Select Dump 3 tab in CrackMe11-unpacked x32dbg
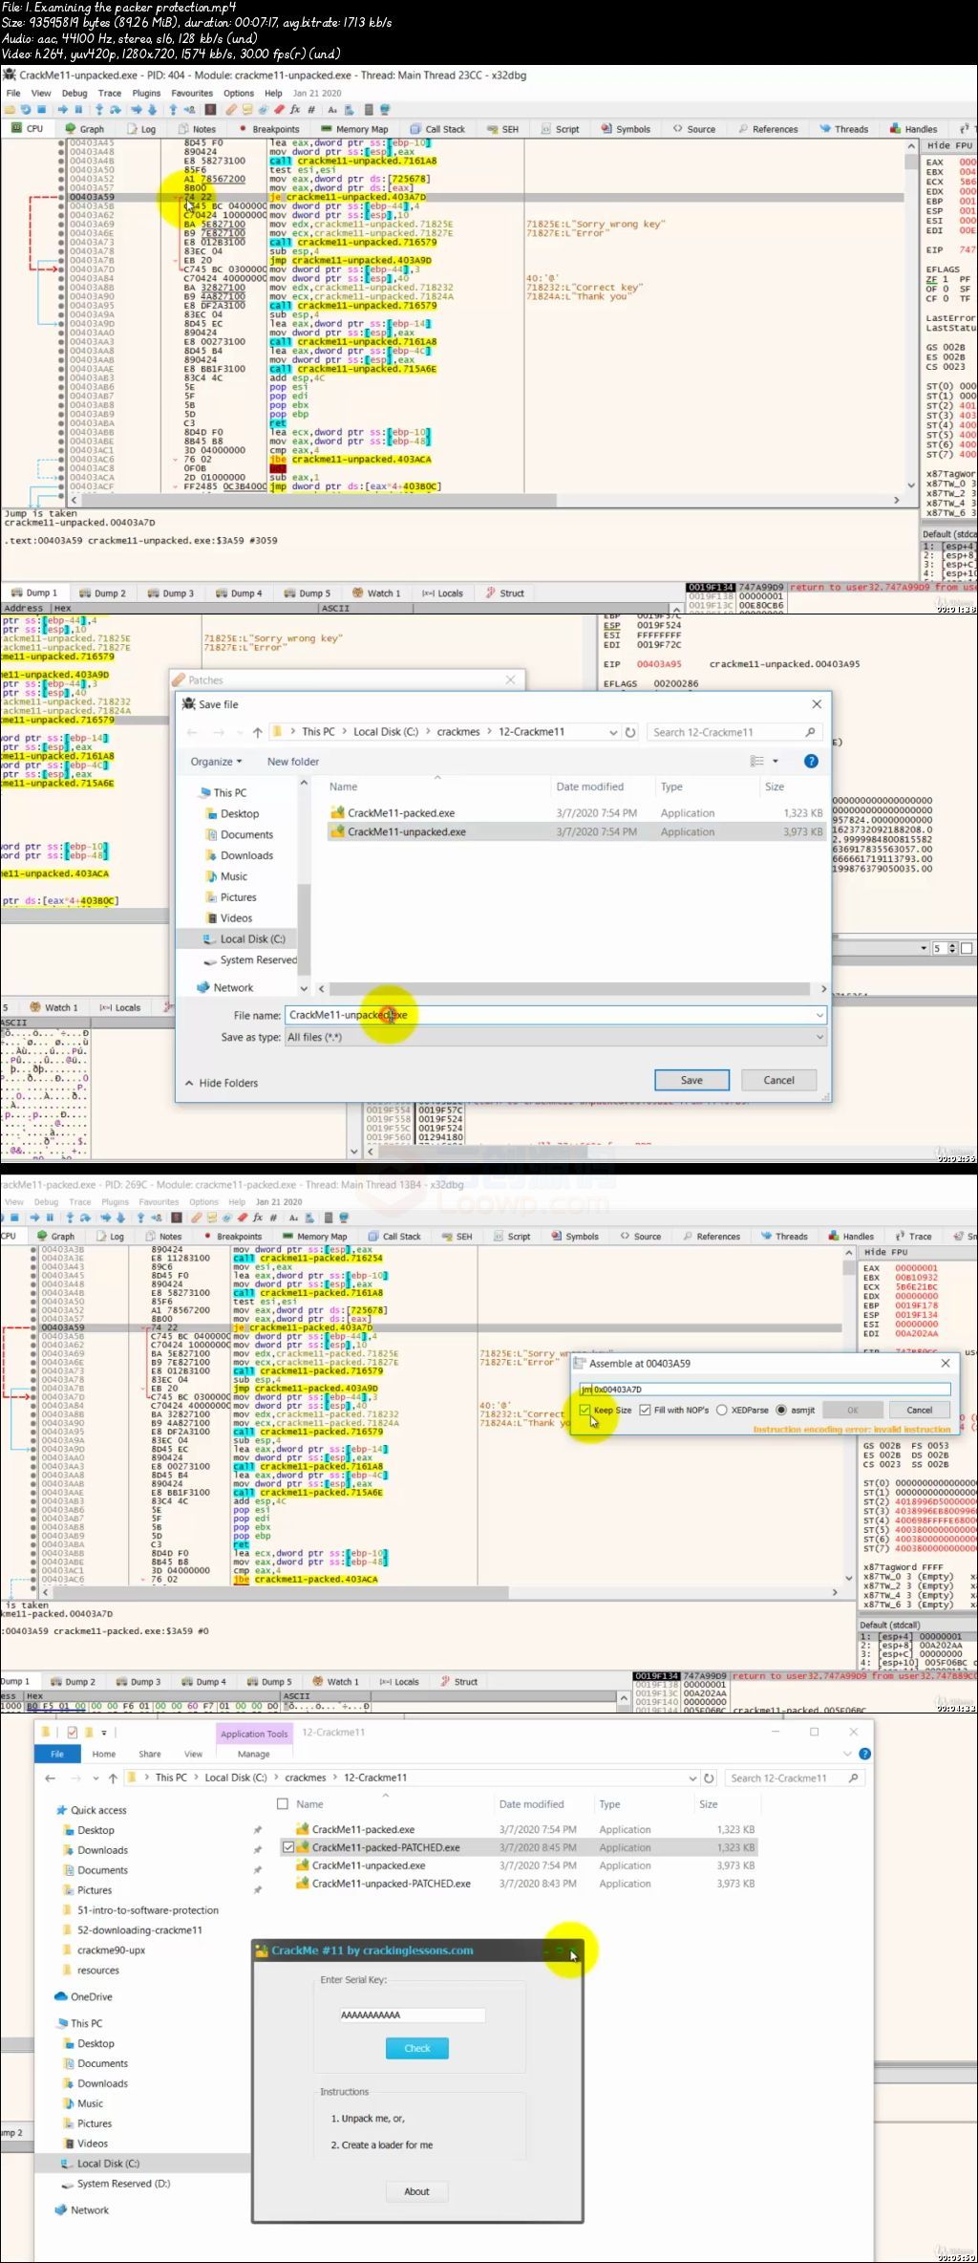Screen dimensions: 978x2263 [x=171, y=593]
